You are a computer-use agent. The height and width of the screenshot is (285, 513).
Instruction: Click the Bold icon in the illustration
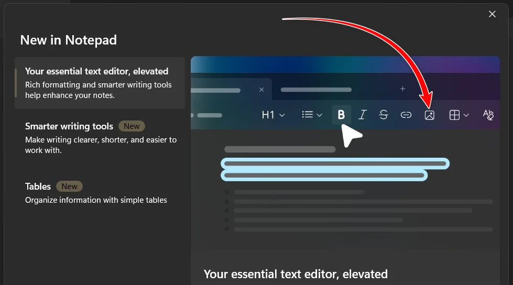click(341, 115)
